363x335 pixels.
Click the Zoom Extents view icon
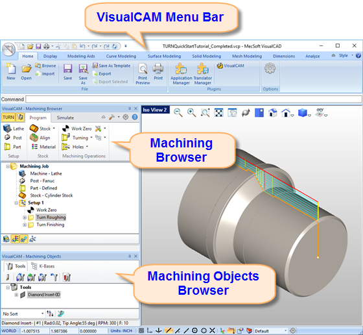coord(219,113)
